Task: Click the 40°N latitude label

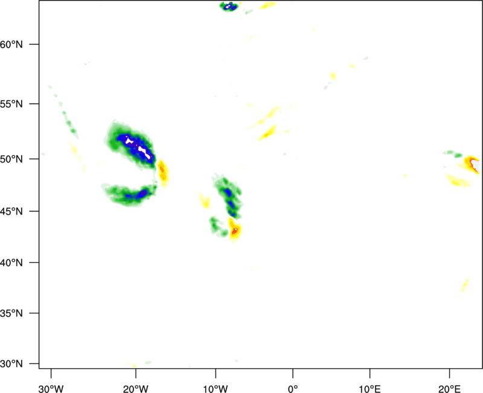Action: point(11,263)
